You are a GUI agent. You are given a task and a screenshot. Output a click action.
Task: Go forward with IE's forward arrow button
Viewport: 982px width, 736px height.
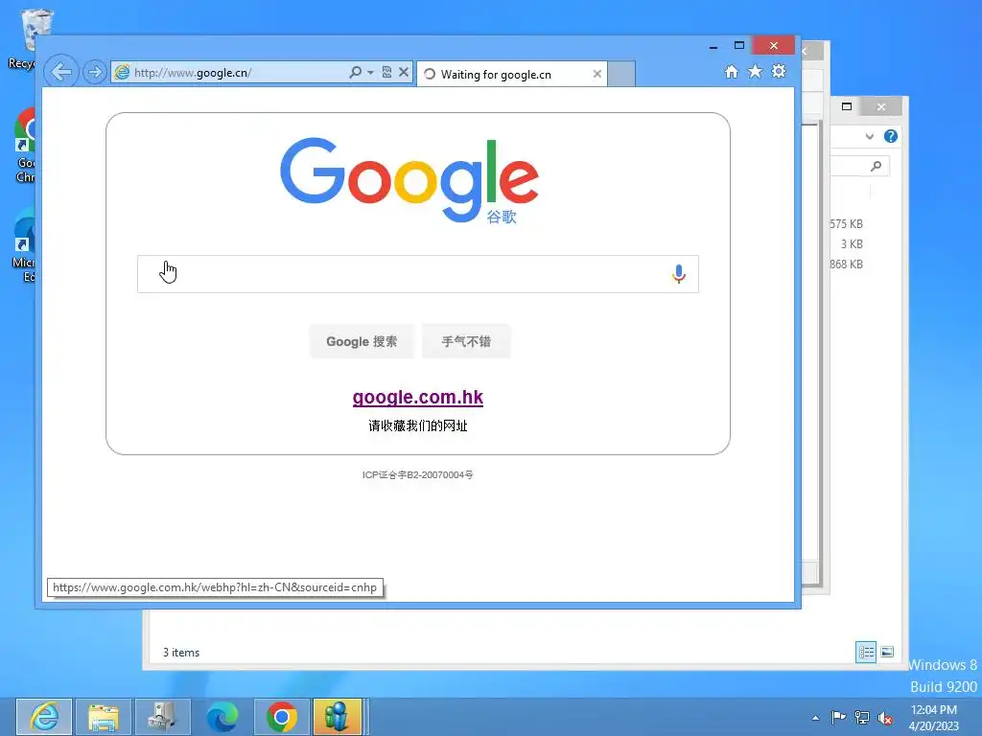[95, 73]
